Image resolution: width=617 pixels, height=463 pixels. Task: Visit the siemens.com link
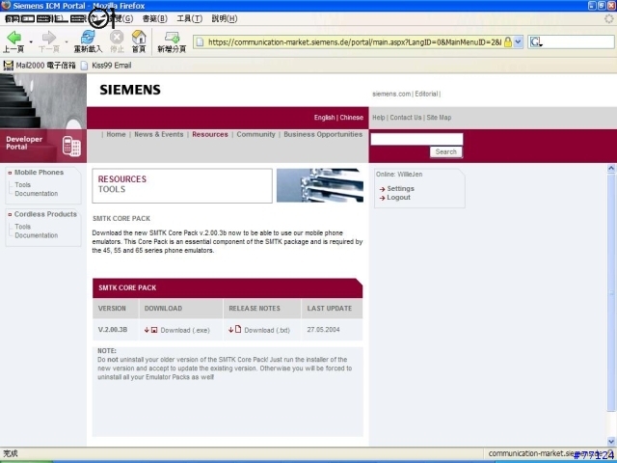tap(391, 94)
